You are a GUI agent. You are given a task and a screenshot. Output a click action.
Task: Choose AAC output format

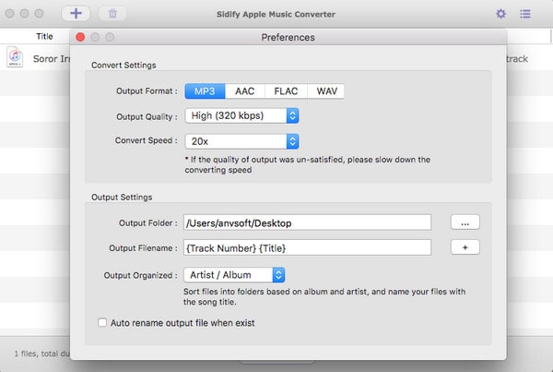(245, 91)
